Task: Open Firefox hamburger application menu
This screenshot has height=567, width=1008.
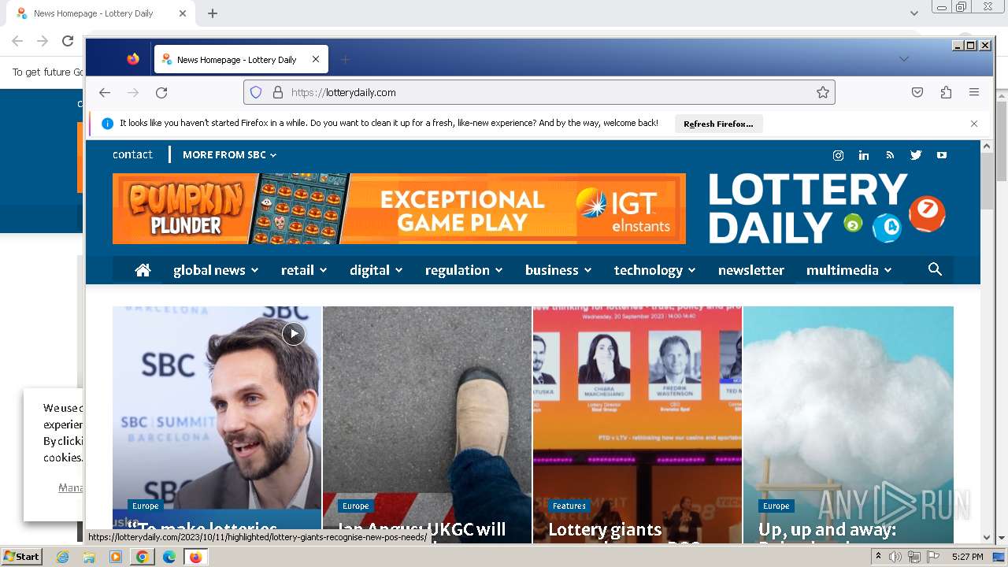Action: pyautogui.click(x=974, y=92)
